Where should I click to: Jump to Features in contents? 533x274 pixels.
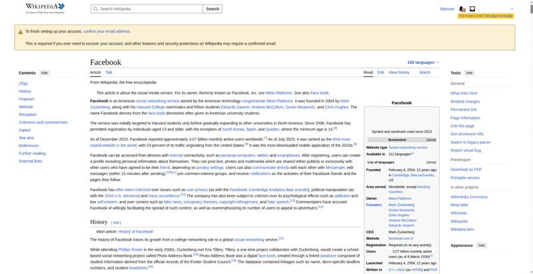click(x=27, y=99)
